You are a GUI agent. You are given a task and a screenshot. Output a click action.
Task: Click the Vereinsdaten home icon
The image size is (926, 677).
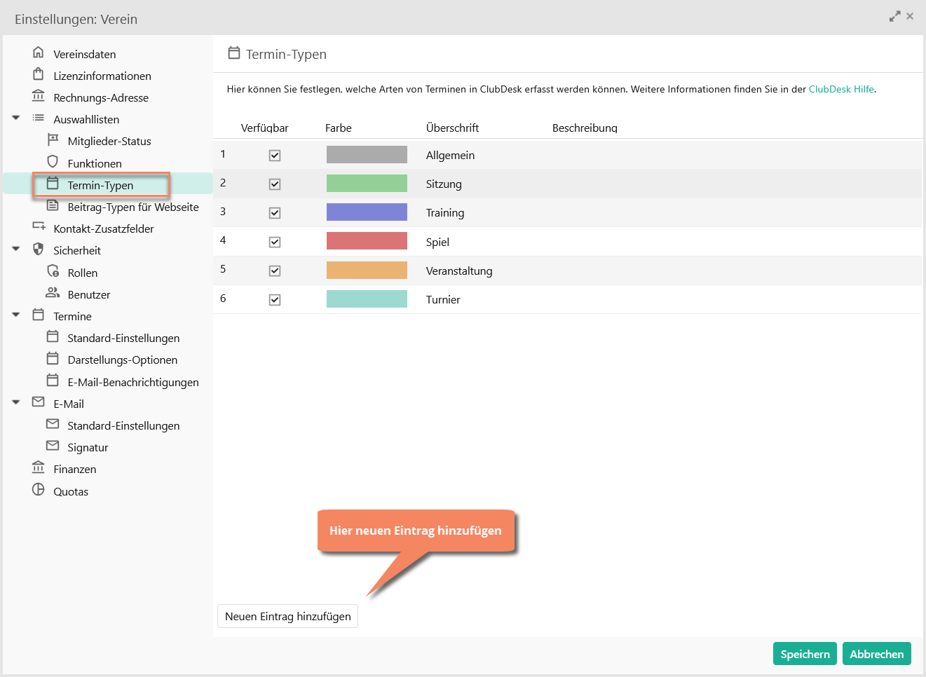coord(39,53)
